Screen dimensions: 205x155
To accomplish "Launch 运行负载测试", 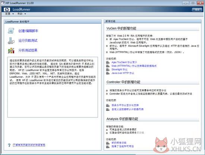I will 28,41.
